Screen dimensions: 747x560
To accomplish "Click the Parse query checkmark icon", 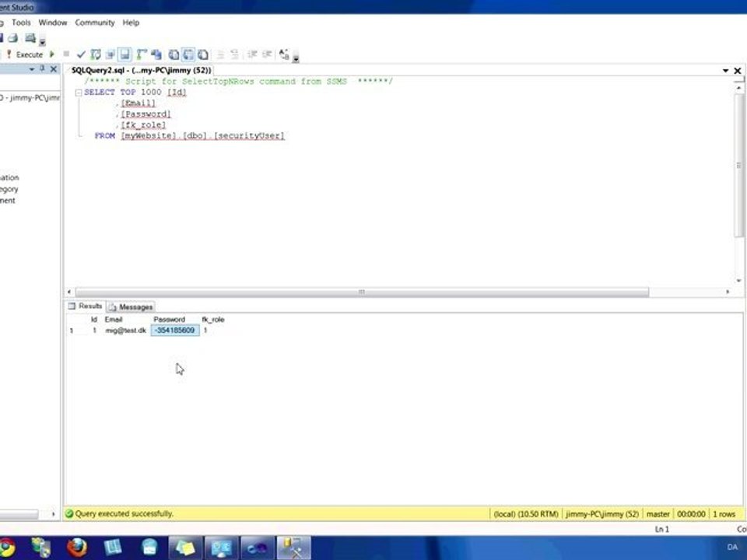I will click(x=81, y=54).
